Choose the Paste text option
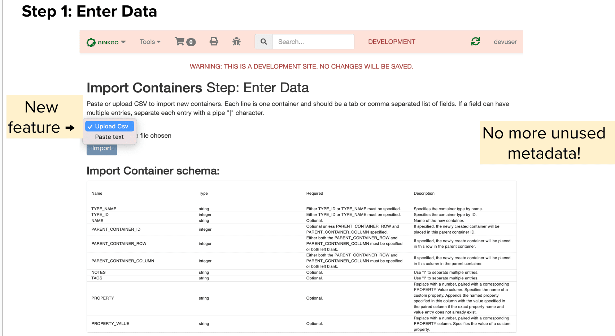The image size is (615, 336). click(x=109, y=137)
